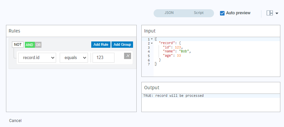Open the layout dropdown arrow
This screenshot has height=127, width=284.
pos(277,13)
